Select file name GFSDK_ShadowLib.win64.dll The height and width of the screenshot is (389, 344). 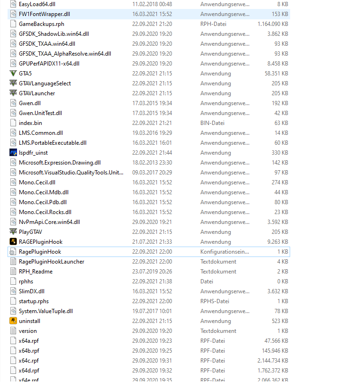coord(54,34)
